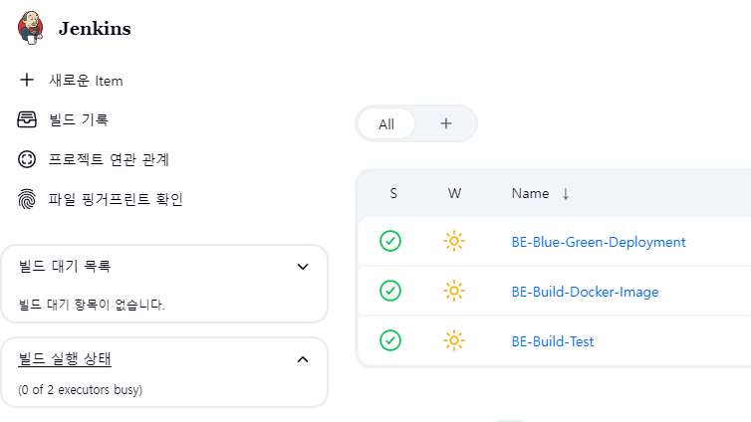Open the 빌드 실행 상태 link
The image size is (751, 422).
point(65,359)
